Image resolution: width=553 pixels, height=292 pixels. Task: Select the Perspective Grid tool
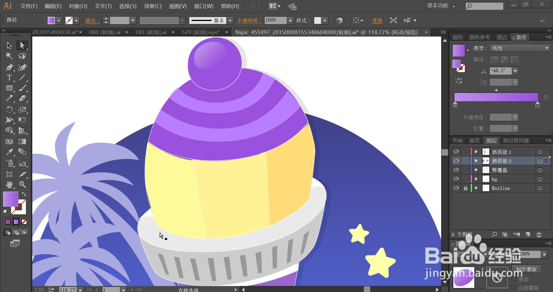click(x=22, y=130)
